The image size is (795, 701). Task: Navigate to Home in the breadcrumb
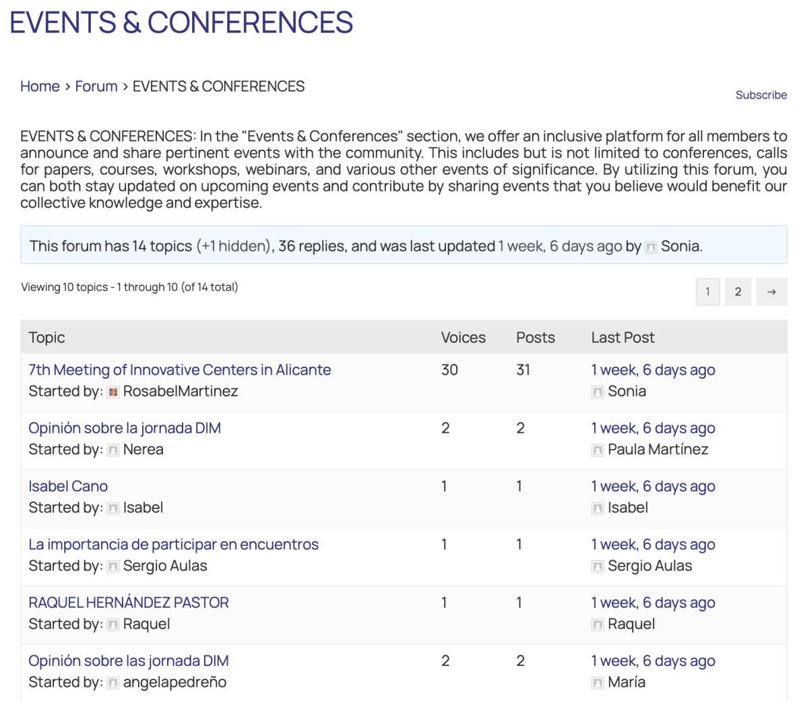coord(40,86)
